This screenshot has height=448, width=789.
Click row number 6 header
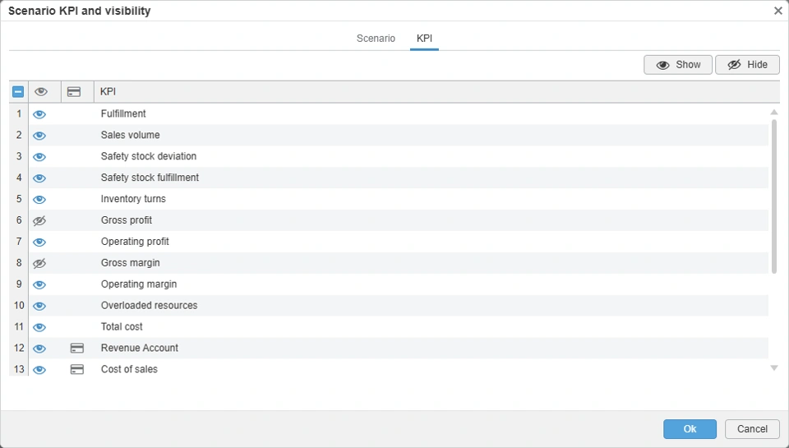tap(19, 220)
